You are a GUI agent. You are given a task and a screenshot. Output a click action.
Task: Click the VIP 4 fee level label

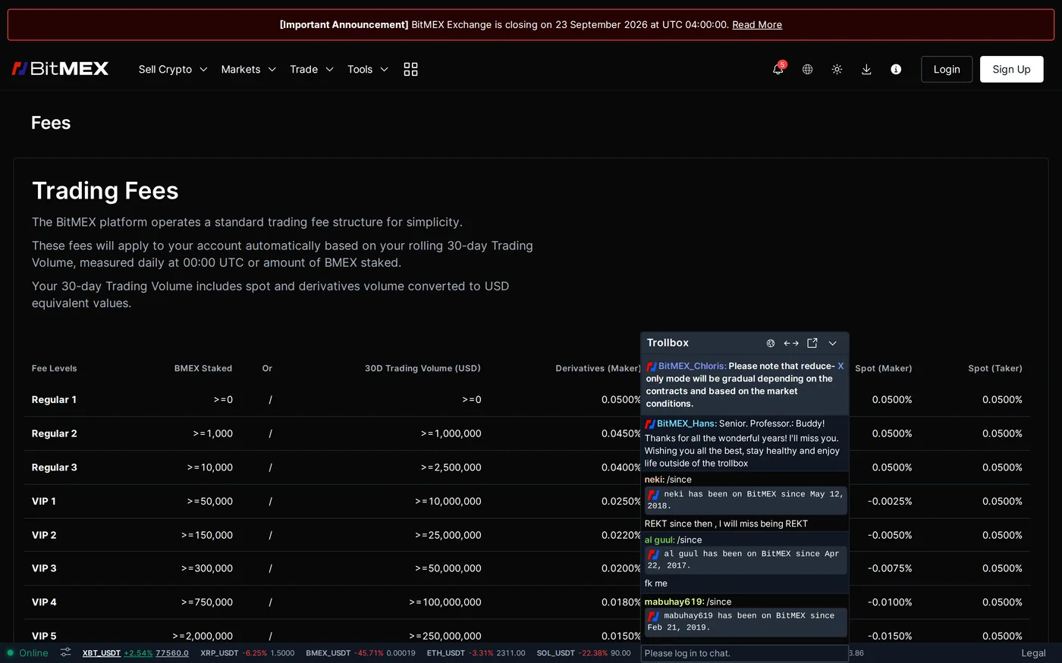click(x=44, y=602)
